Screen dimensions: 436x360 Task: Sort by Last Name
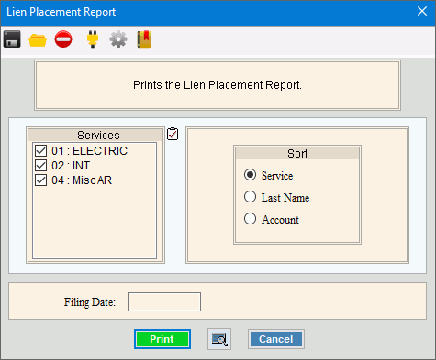(250, 197)
